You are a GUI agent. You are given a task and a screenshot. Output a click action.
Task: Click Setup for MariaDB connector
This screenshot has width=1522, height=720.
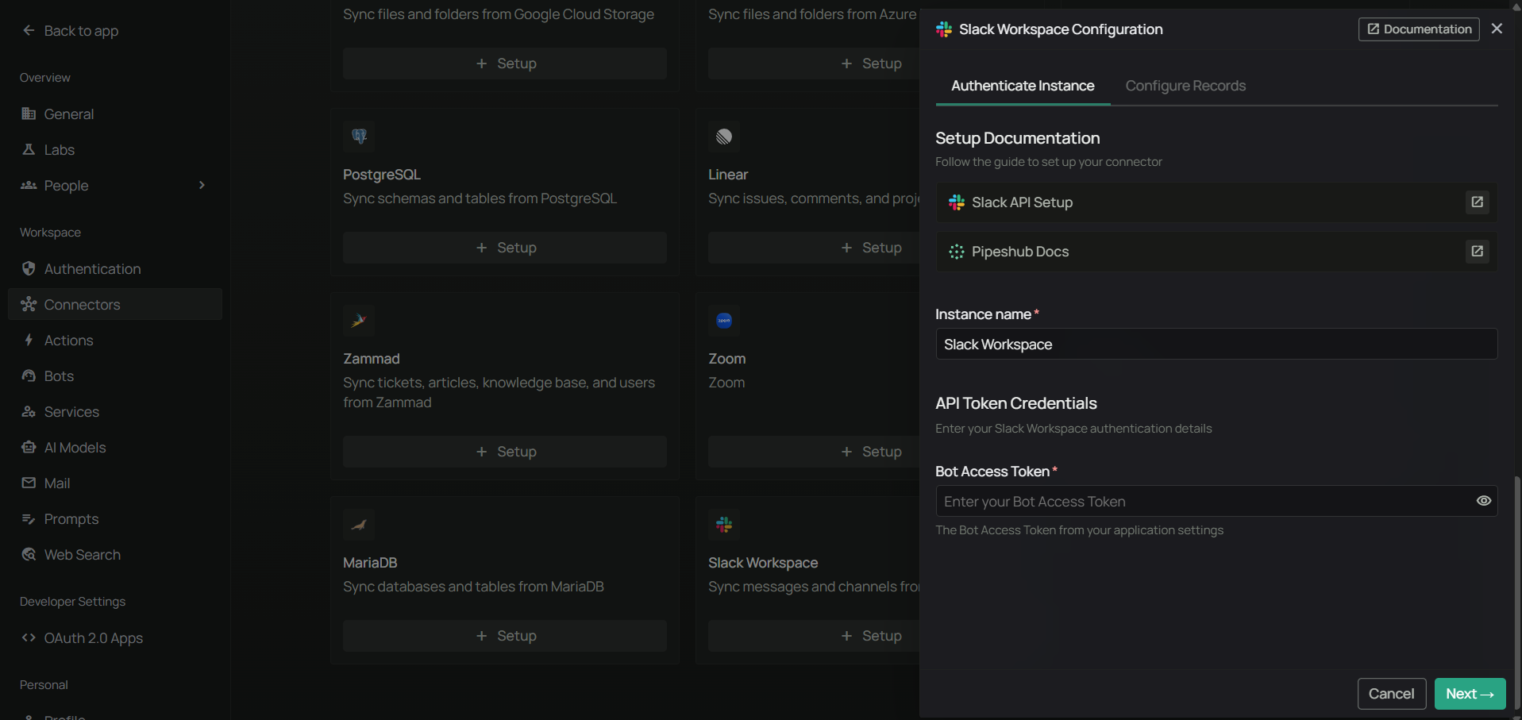505,636
